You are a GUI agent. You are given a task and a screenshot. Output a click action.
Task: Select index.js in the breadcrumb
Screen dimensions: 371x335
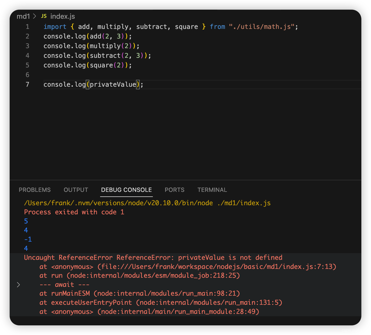[63, 16]
